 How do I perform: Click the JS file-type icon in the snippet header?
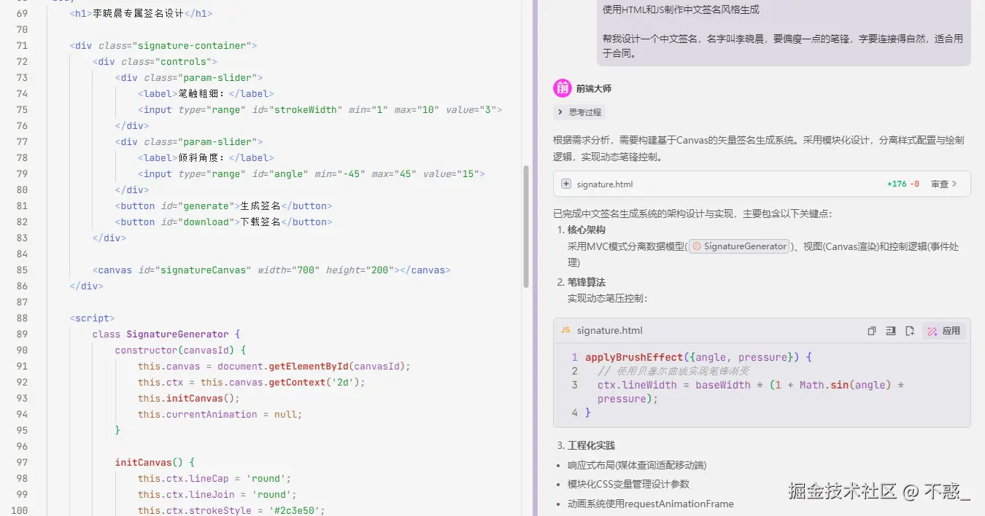(x=565, y=331)
